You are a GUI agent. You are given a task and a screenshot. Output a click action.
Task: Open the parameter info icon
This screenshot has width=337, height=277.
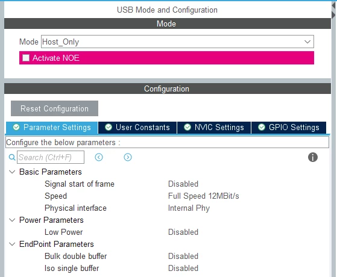[x=313, y=157]
